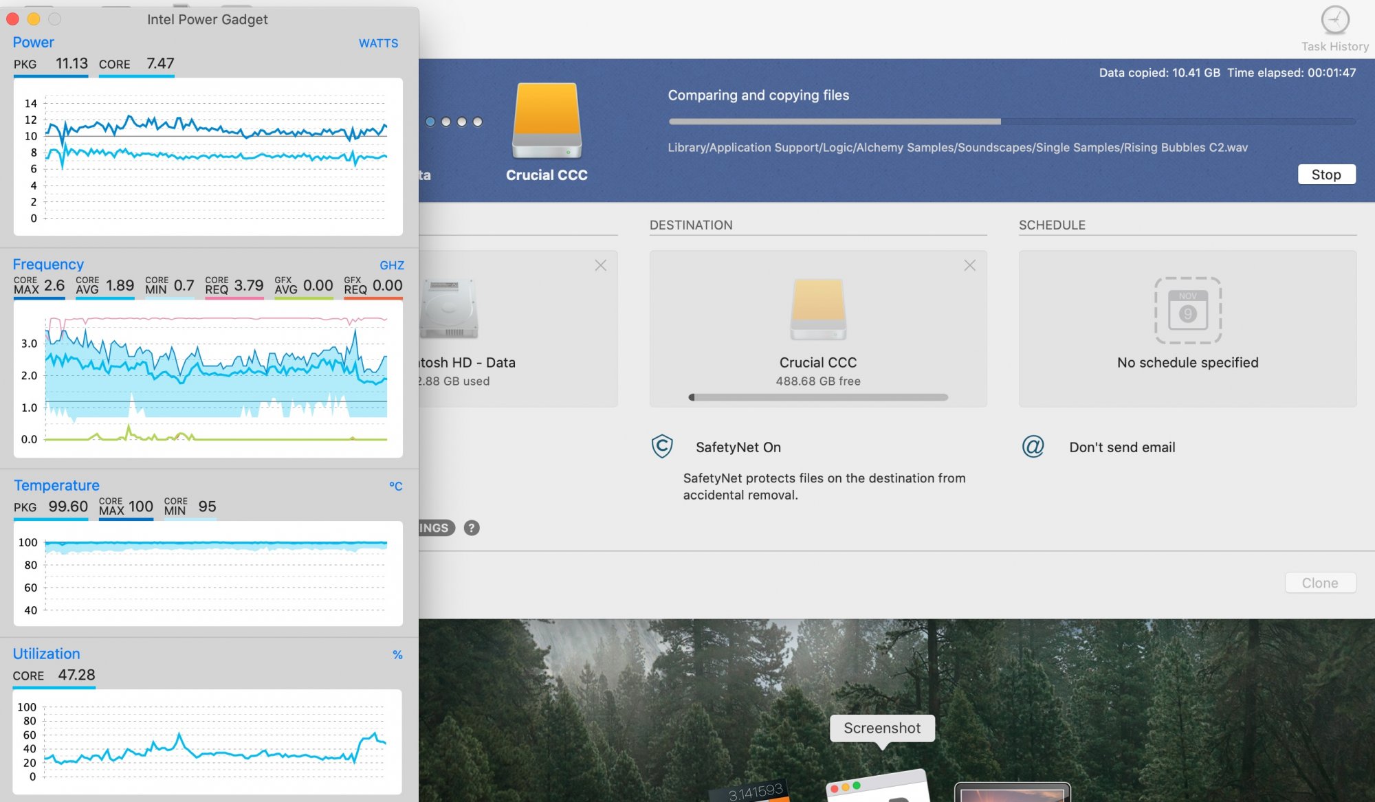
Task: Open the SafetyNet On dropdown
Action: [738, 447]
